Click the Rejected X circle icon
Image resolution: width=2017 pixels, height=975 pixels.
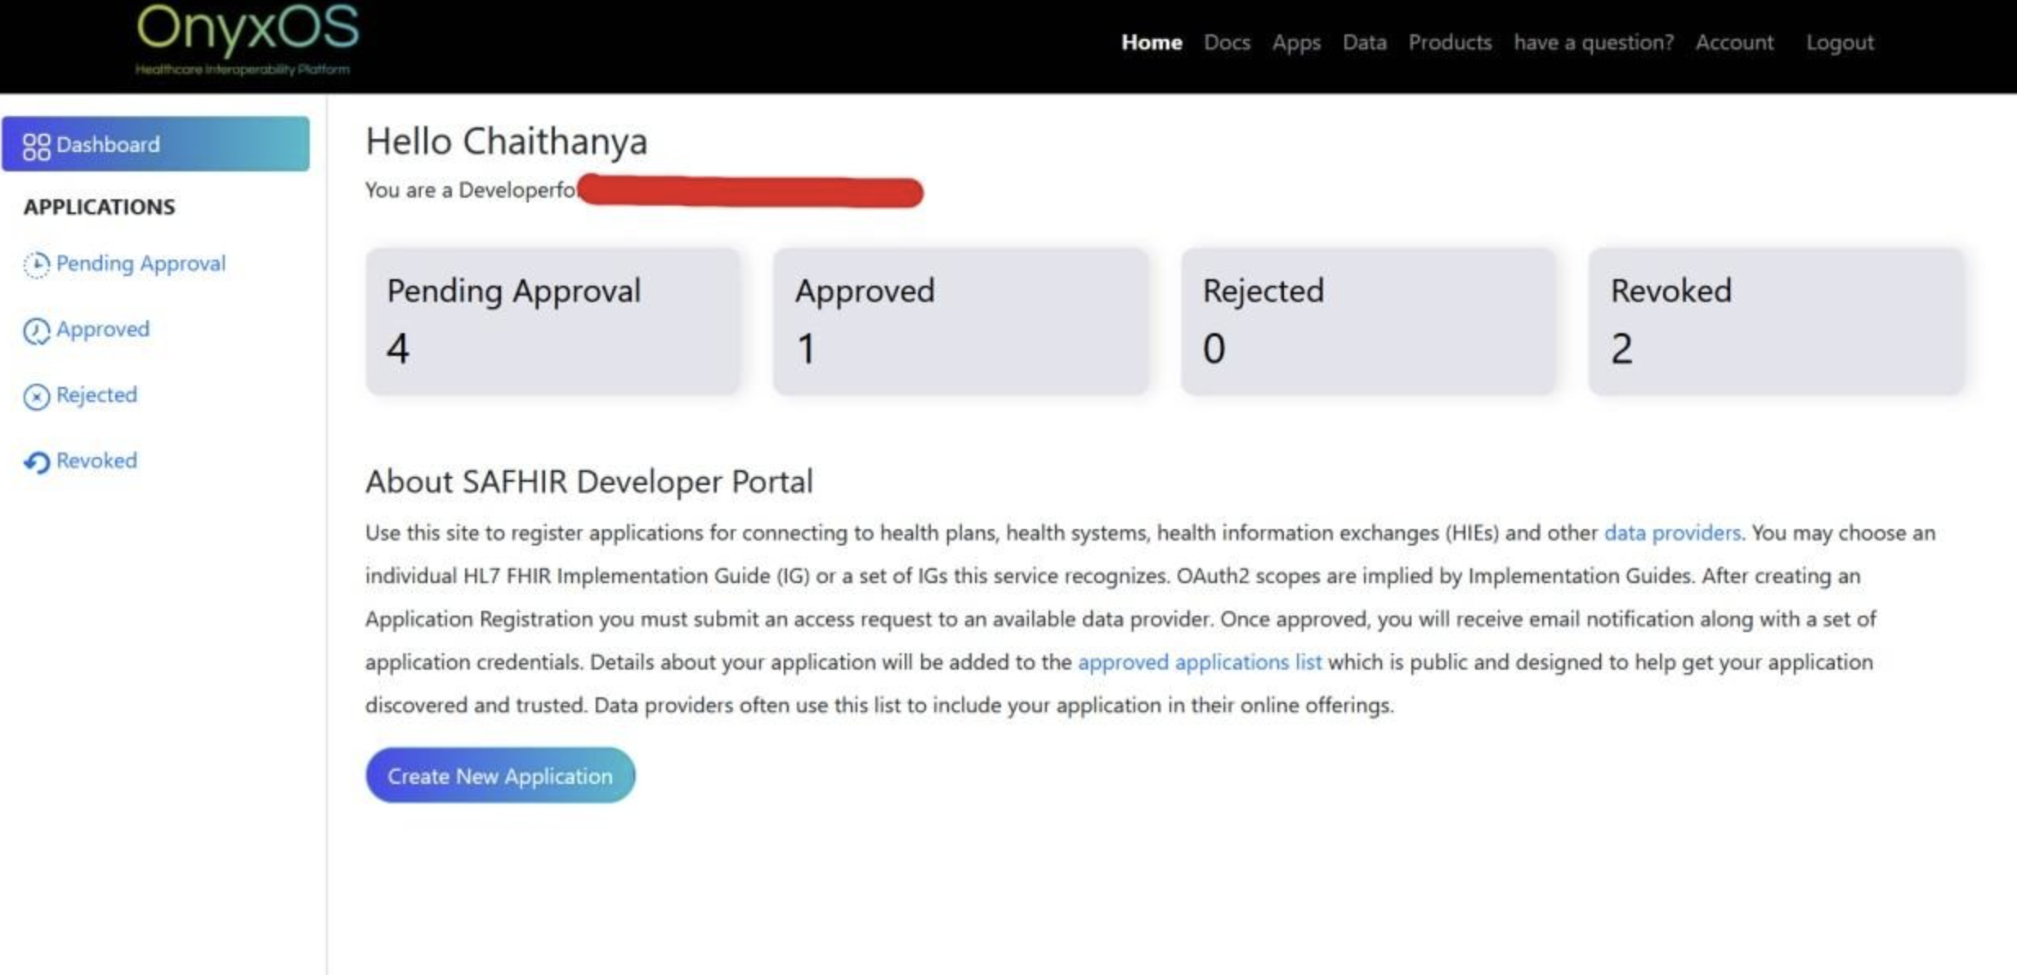coord(36,397)
